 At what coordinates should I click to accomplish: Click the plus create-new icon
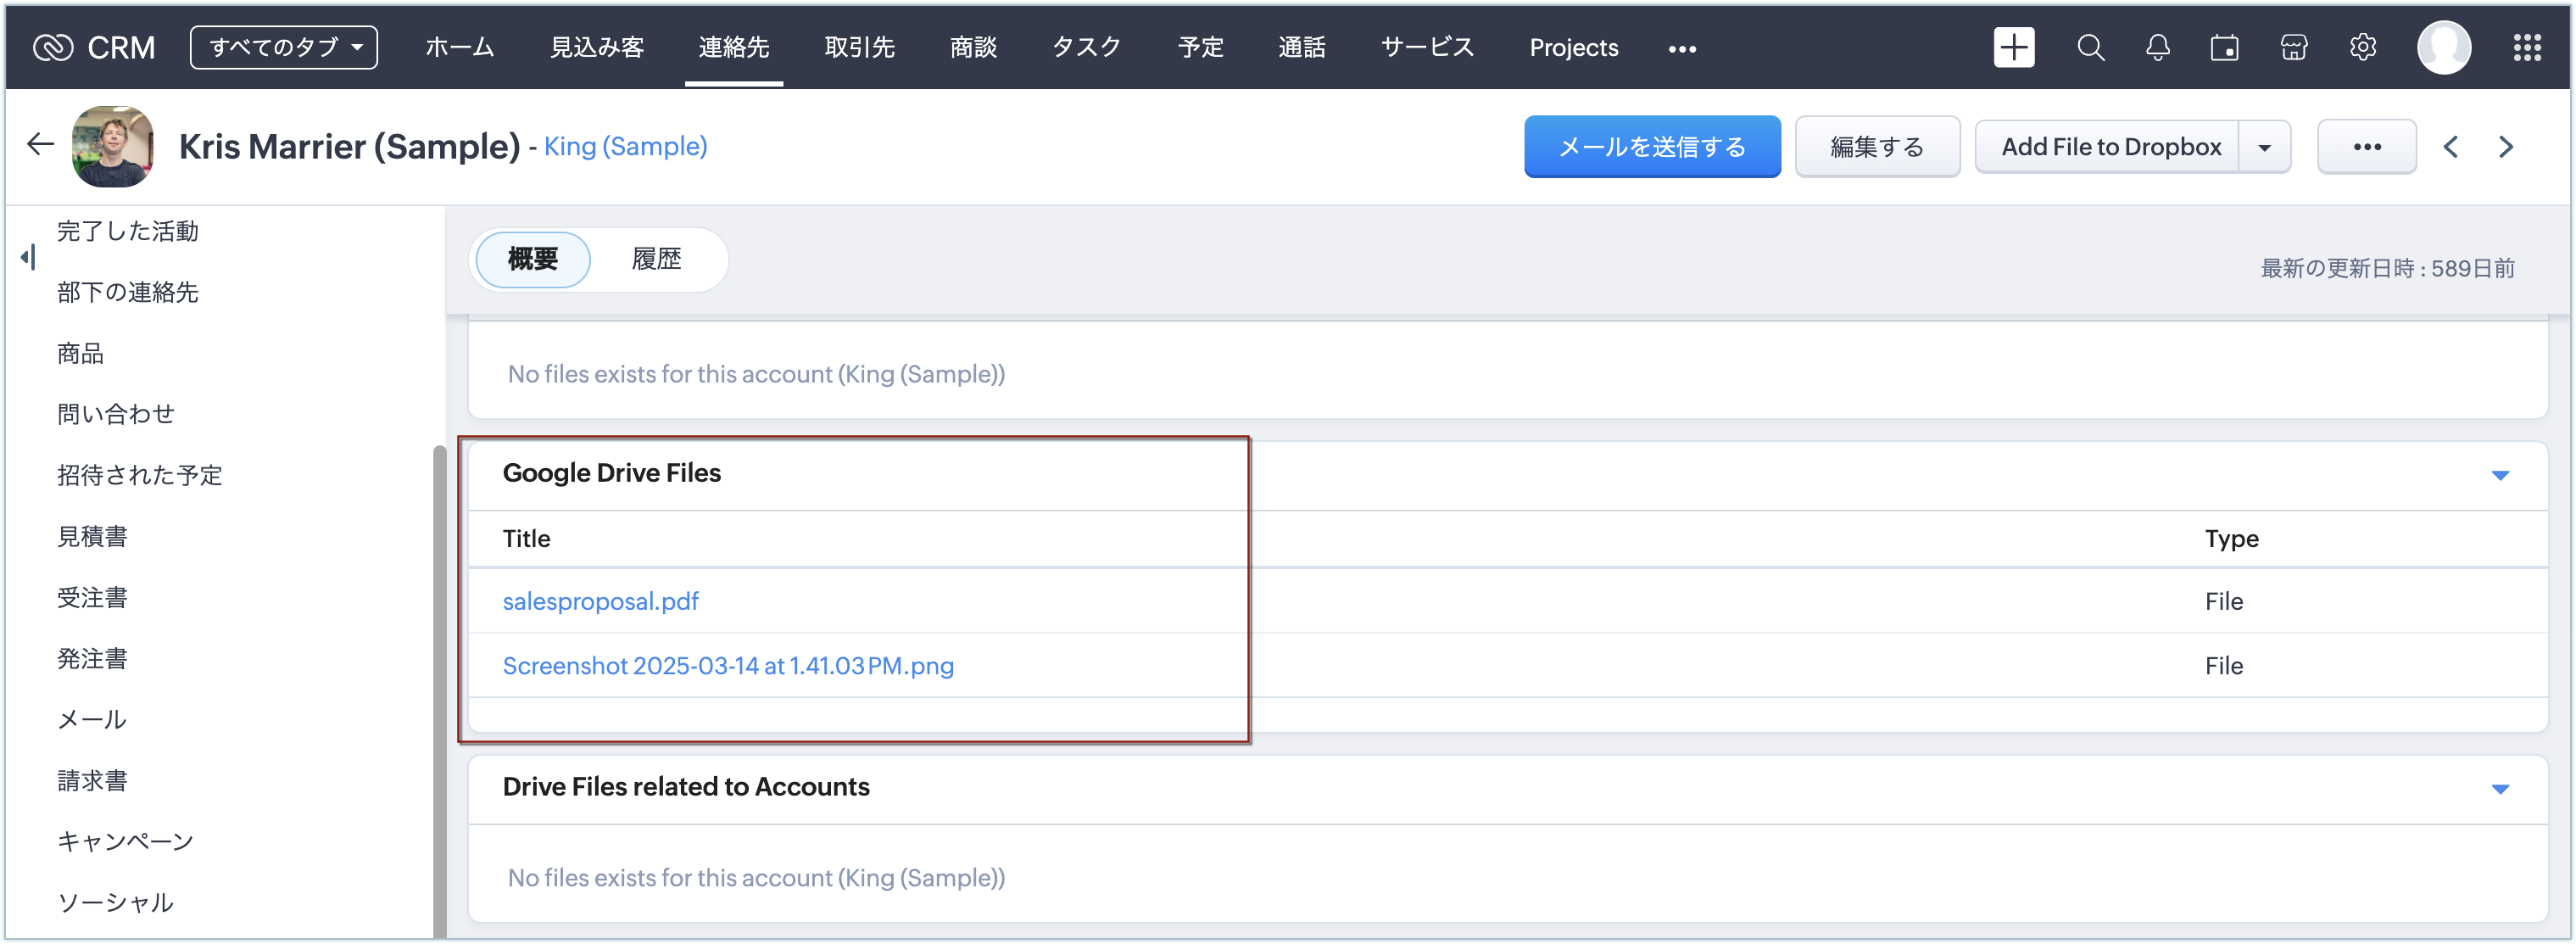(x=2013, y=47)
